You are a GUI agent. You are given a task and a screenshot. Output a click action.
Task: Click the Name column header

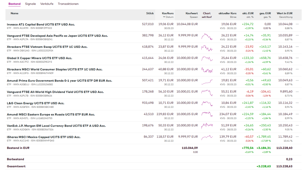tap(14, 13)
